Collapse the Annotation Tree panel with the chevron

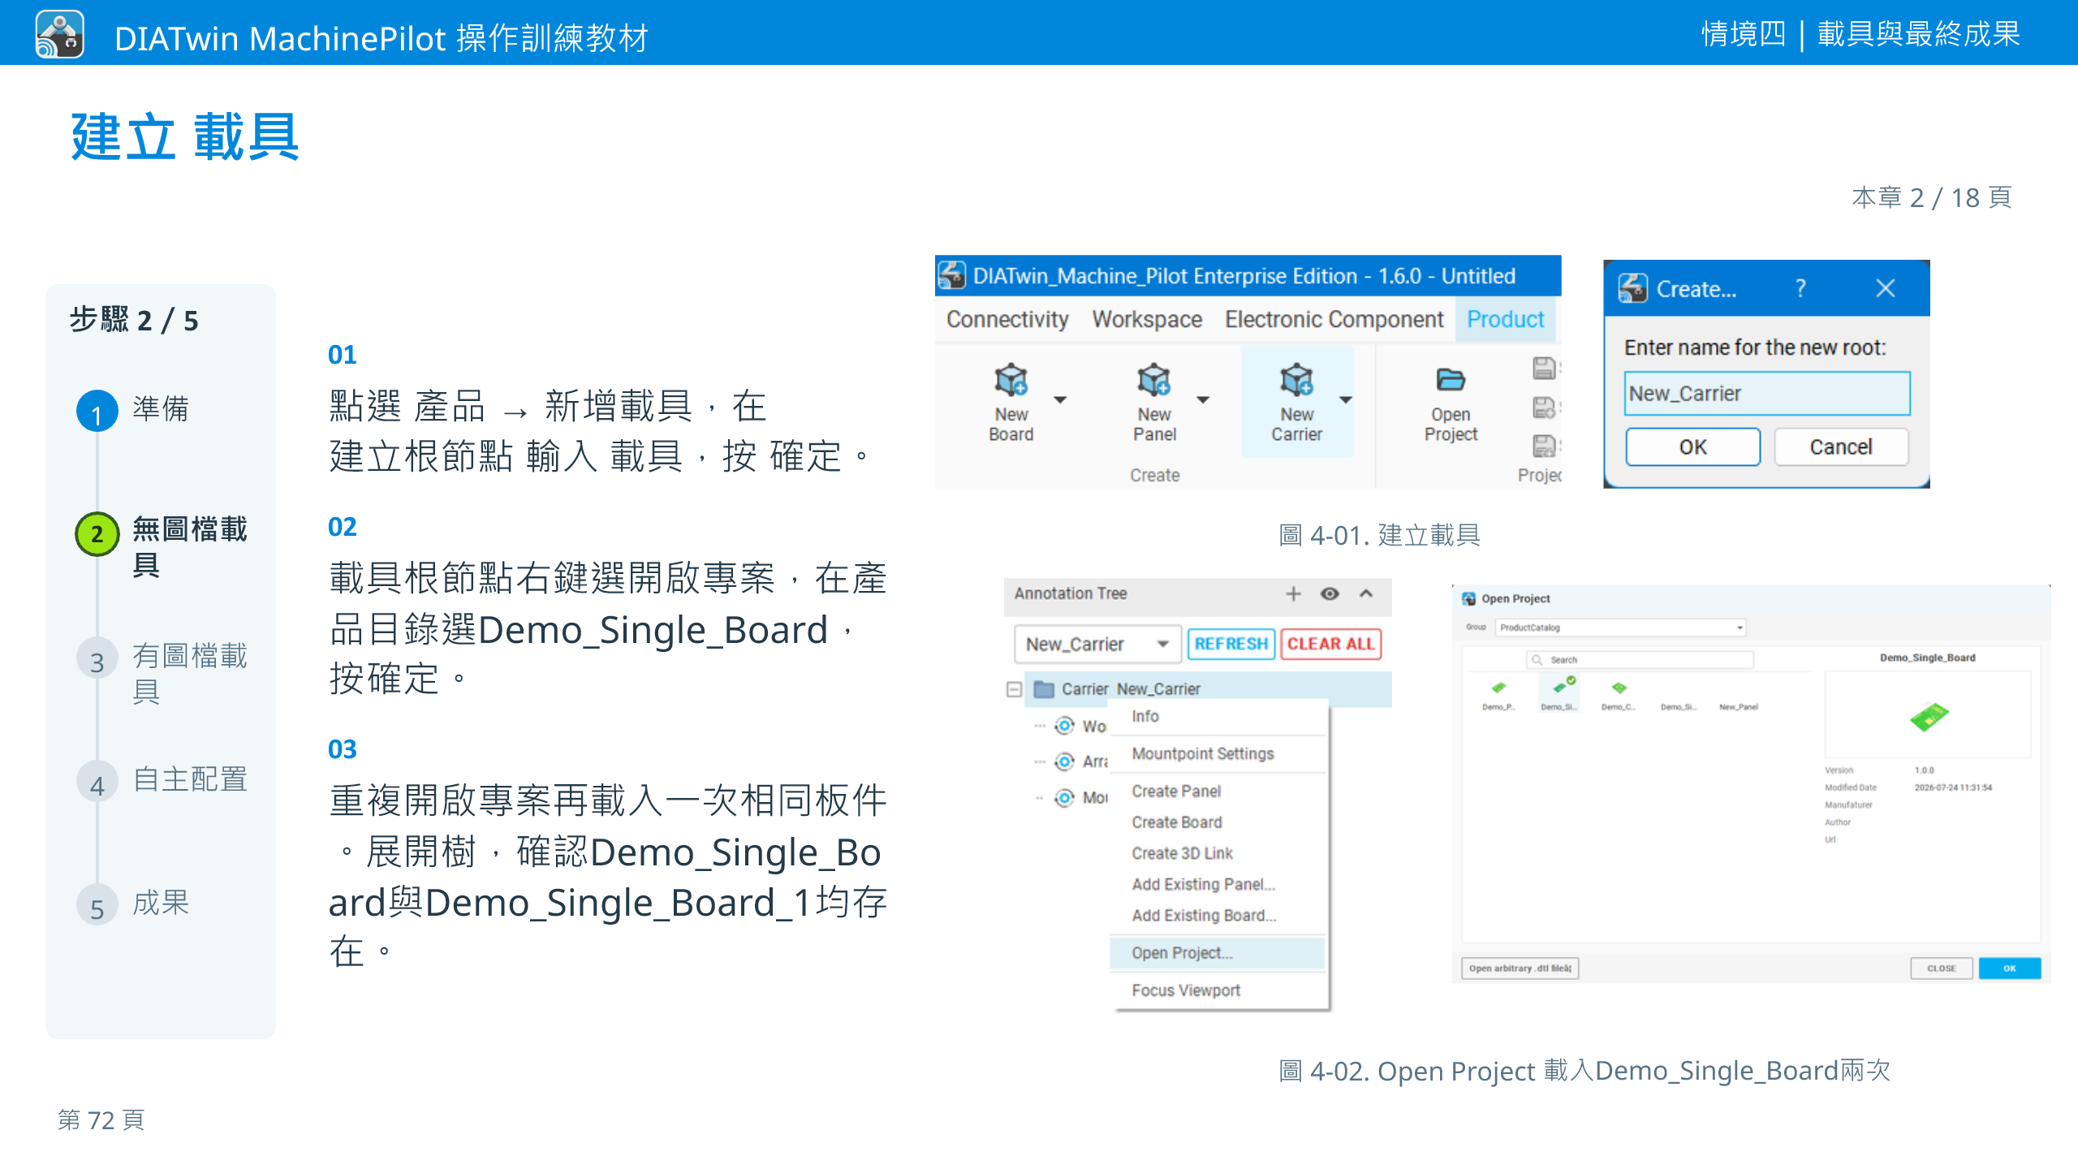click(1366, 593)
